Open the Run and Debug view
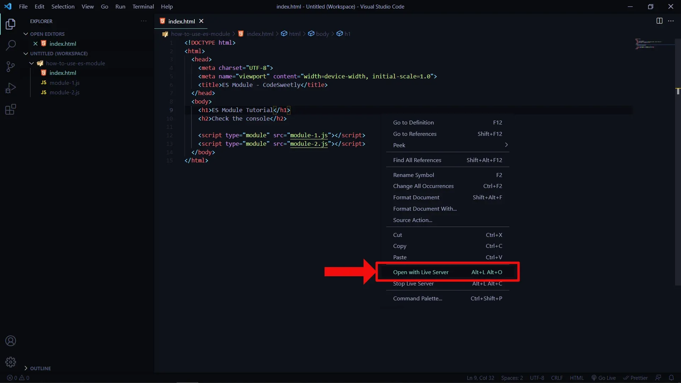 coord(11,88)
